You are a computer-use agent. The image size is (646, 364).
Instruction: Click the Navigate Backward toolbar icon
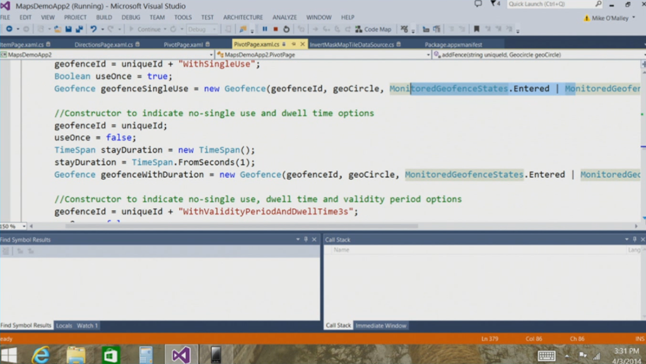point(9,29)
